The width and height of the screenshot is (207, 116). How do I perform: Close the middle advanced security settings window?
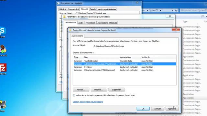coord(170,16)
